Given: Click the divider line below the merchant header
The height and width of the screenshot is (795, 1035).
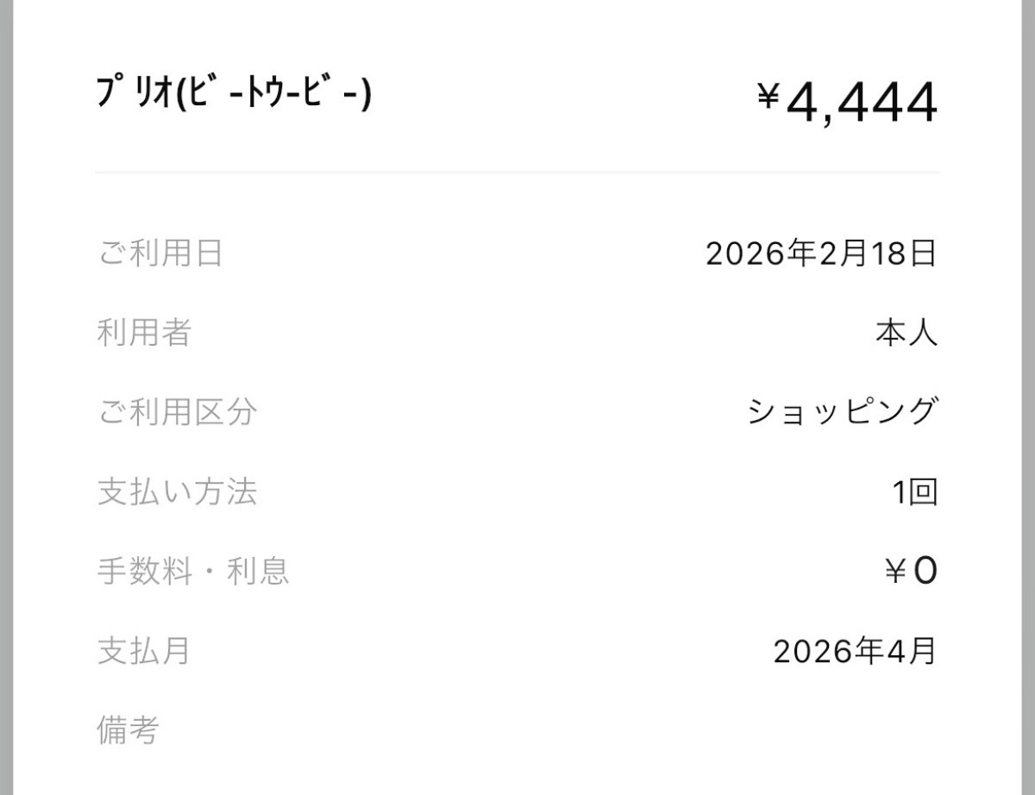Looking at the screenshot, I should coord(516,172).
